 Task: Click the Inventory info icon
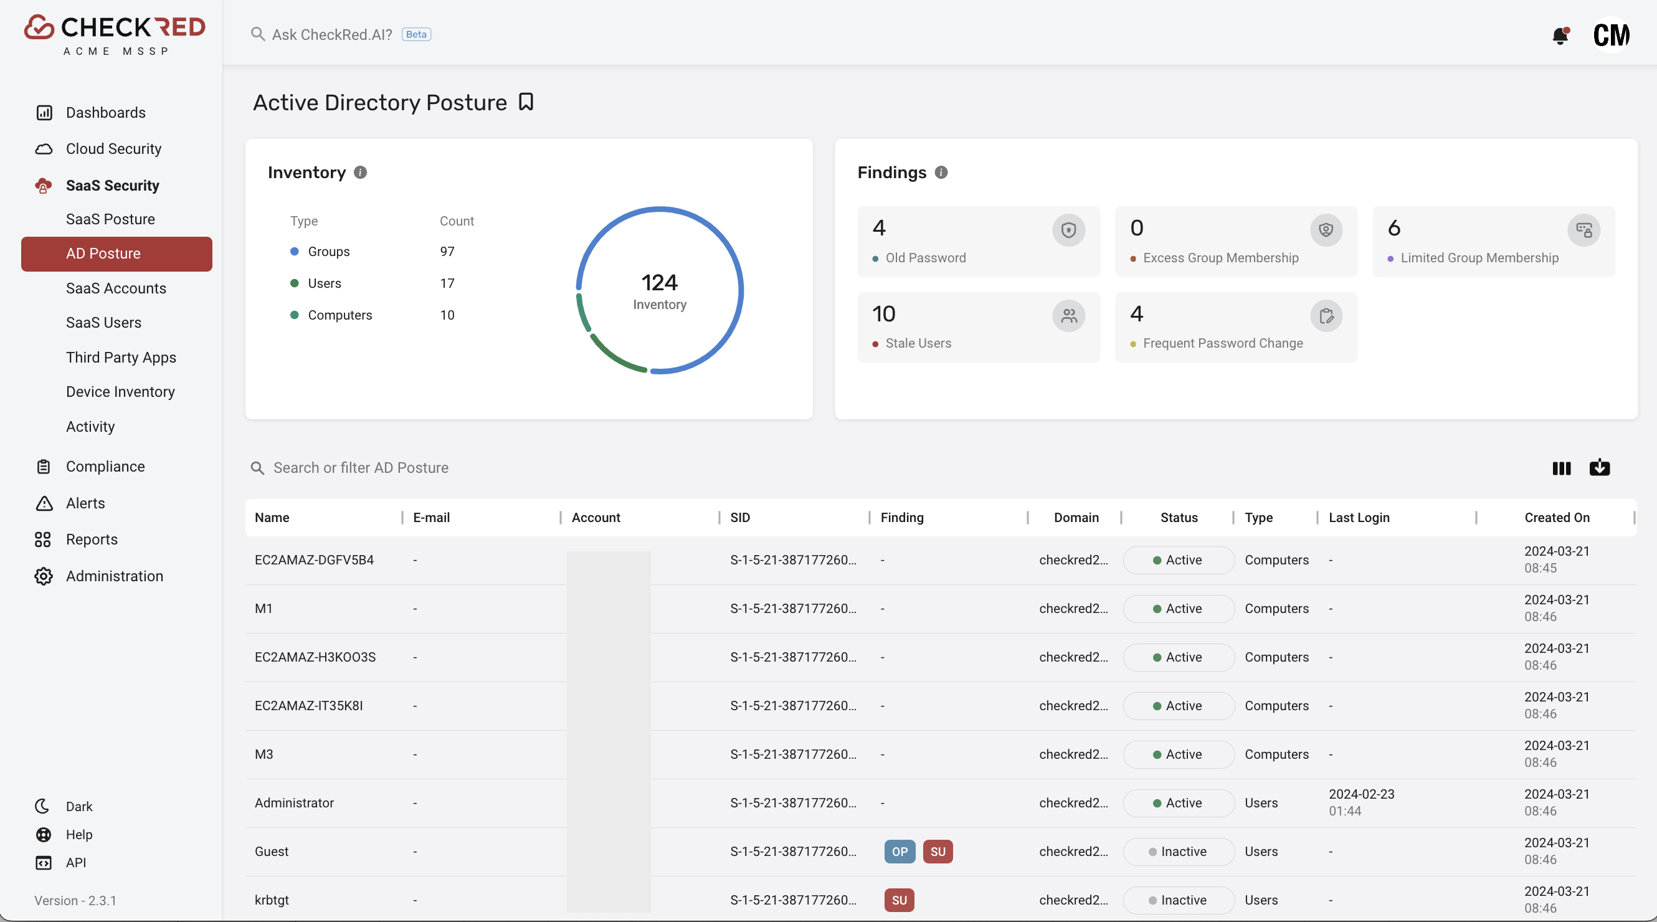click(x=360, y=173)
